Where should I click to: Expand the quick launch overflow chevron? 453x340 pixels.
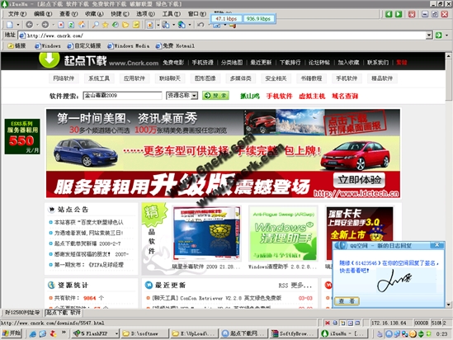click(x=64, y=333)
